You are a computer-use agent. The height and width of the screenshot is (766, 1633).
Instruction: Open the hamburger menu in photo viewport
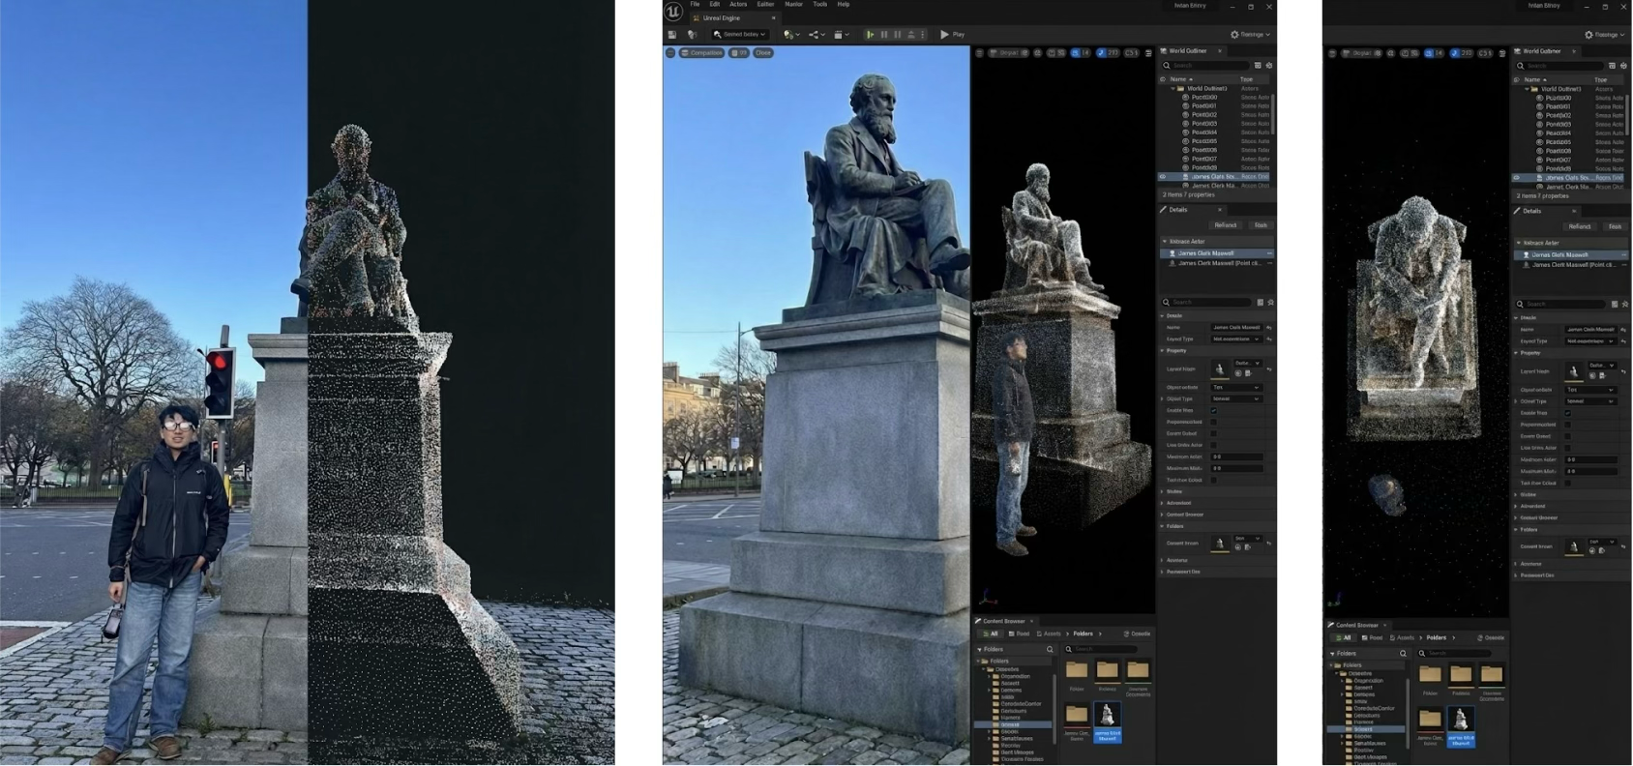pos(670,53)
